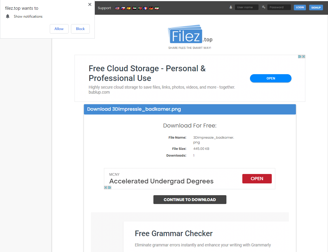Click the Grammarly ad description text
This screenshot has width=328, height=252.
pos(203,245)
